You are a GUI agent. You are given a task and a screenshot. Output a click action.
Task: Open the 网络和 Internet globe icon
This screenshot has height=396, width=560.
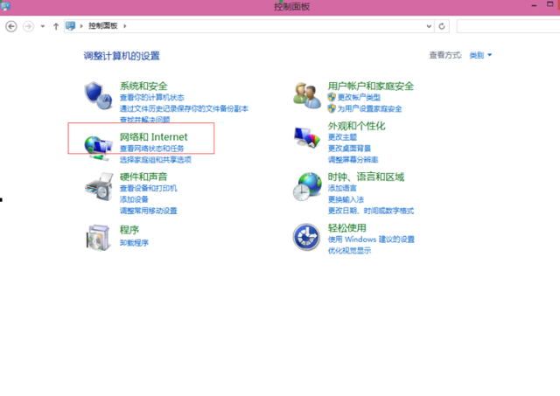click(x=98, y=148)
